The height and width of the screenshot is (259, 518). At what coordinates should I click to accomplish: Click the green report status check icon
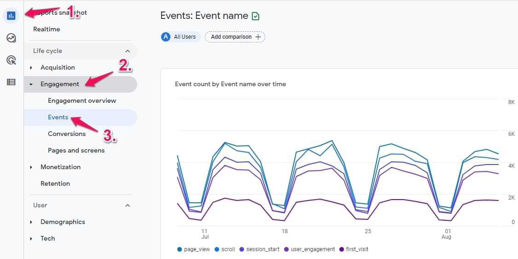tap(256, 16)
